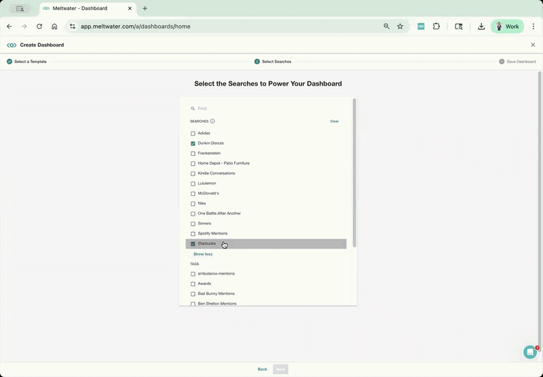Click the tab search icon in the toolbar

point(459,26)
